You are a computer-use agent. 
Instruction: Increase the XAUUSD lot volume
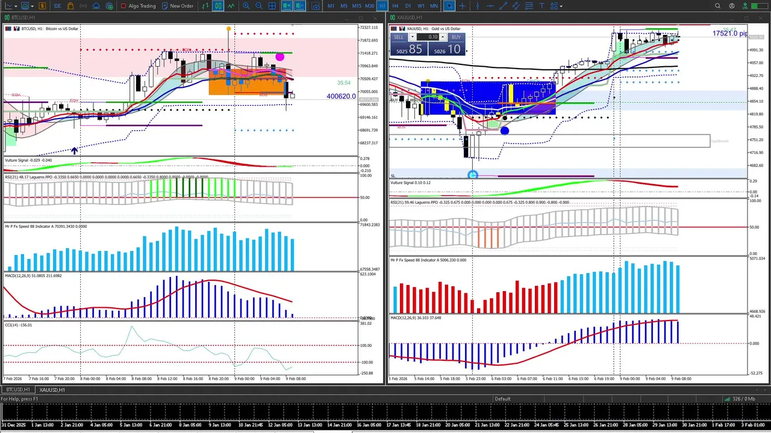[x=443, y=37]
